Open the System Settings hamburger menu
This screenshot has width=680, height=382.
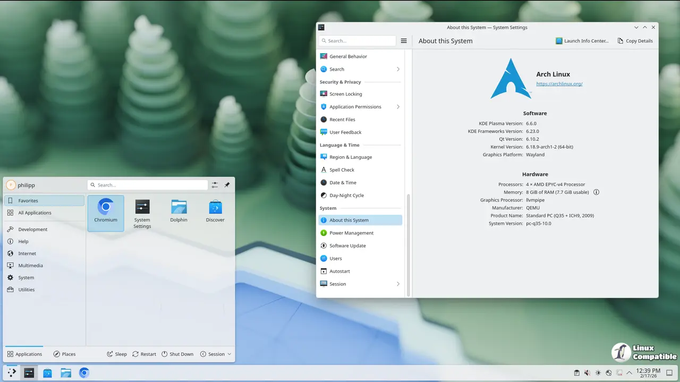point(404,41)
